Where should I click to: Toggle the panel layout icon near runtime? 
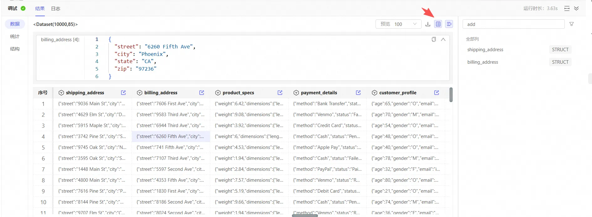pyautogui.click(x=567, y=8)
